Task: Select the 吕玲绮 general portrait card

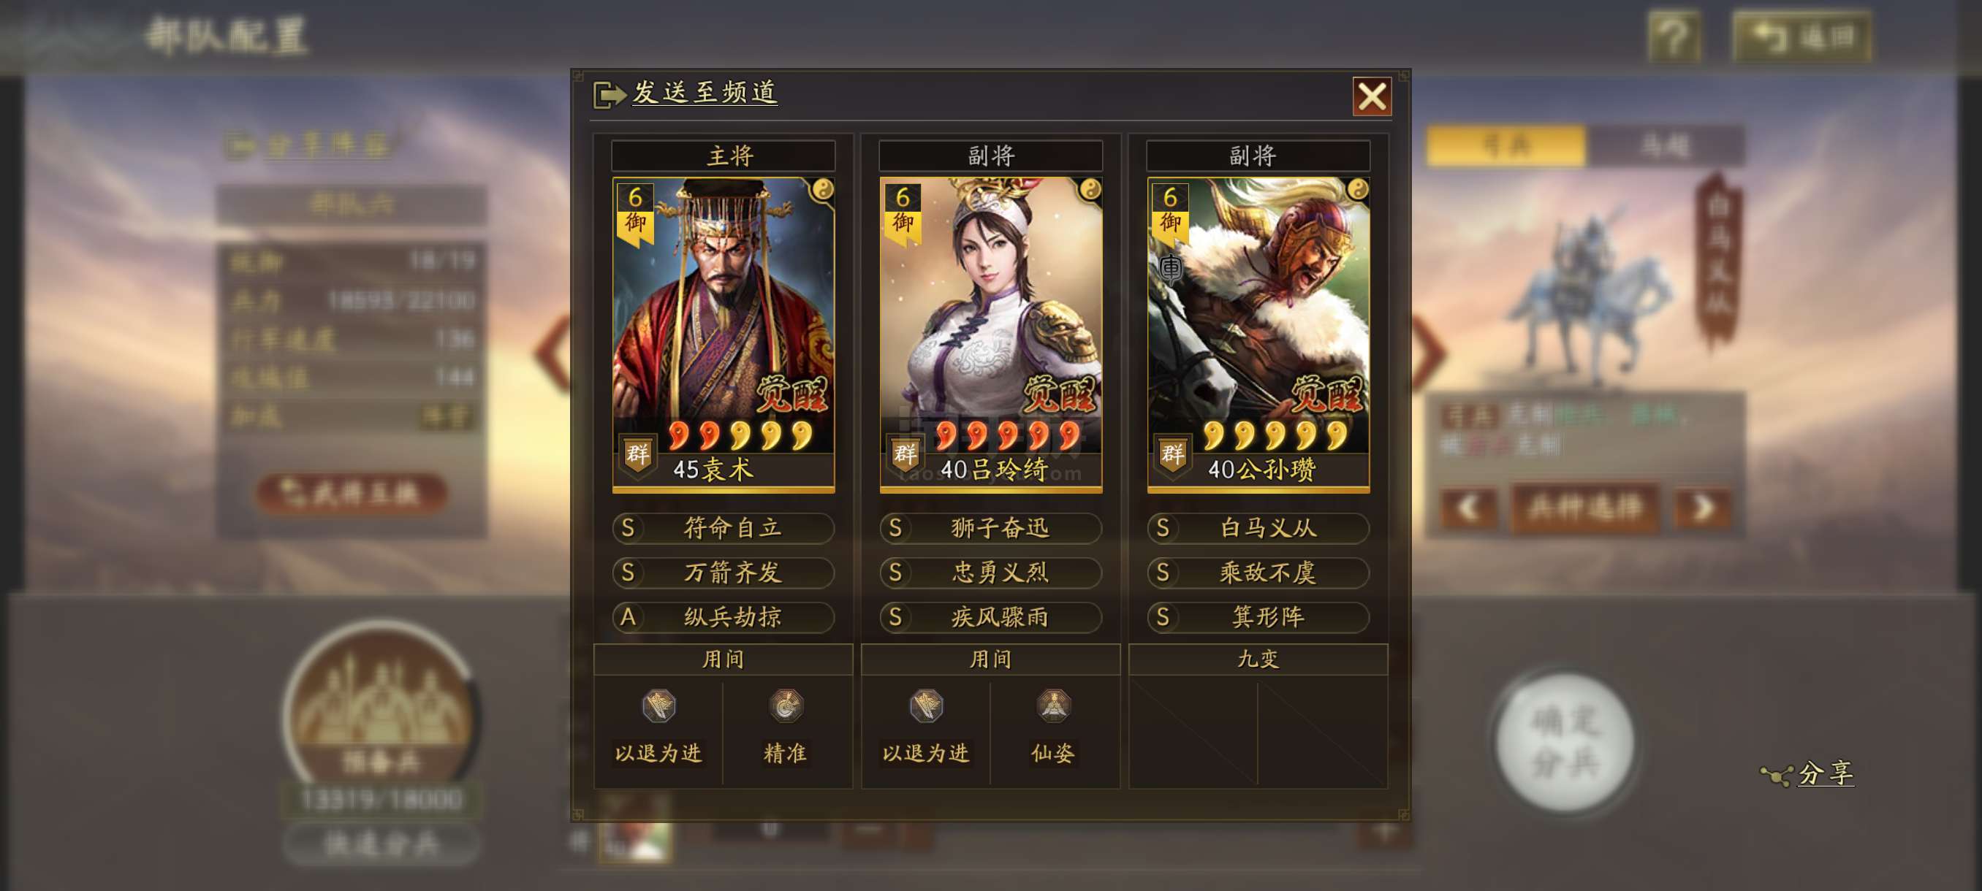Action: [991, 334]
